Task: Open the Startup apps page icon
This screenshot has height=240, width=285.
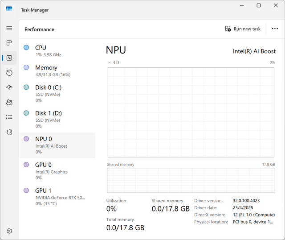Action: click(9, 87)
